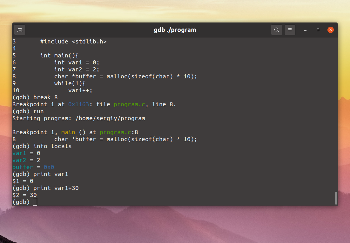Click the 0x0 buffer value

pos(49,167)
